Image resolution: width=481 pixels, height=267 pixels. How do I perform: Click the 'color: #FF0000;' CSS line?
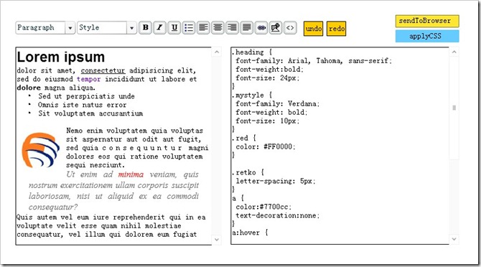266,146
